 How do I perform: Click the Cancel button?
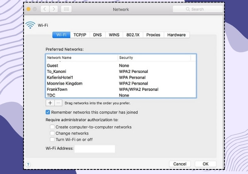(x=180, y=164)
